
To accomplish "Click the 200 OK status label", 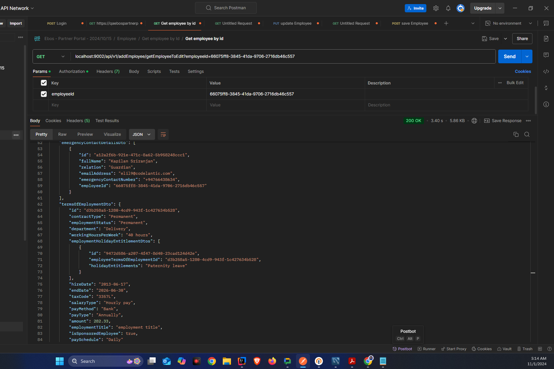I will pos(413,121).
